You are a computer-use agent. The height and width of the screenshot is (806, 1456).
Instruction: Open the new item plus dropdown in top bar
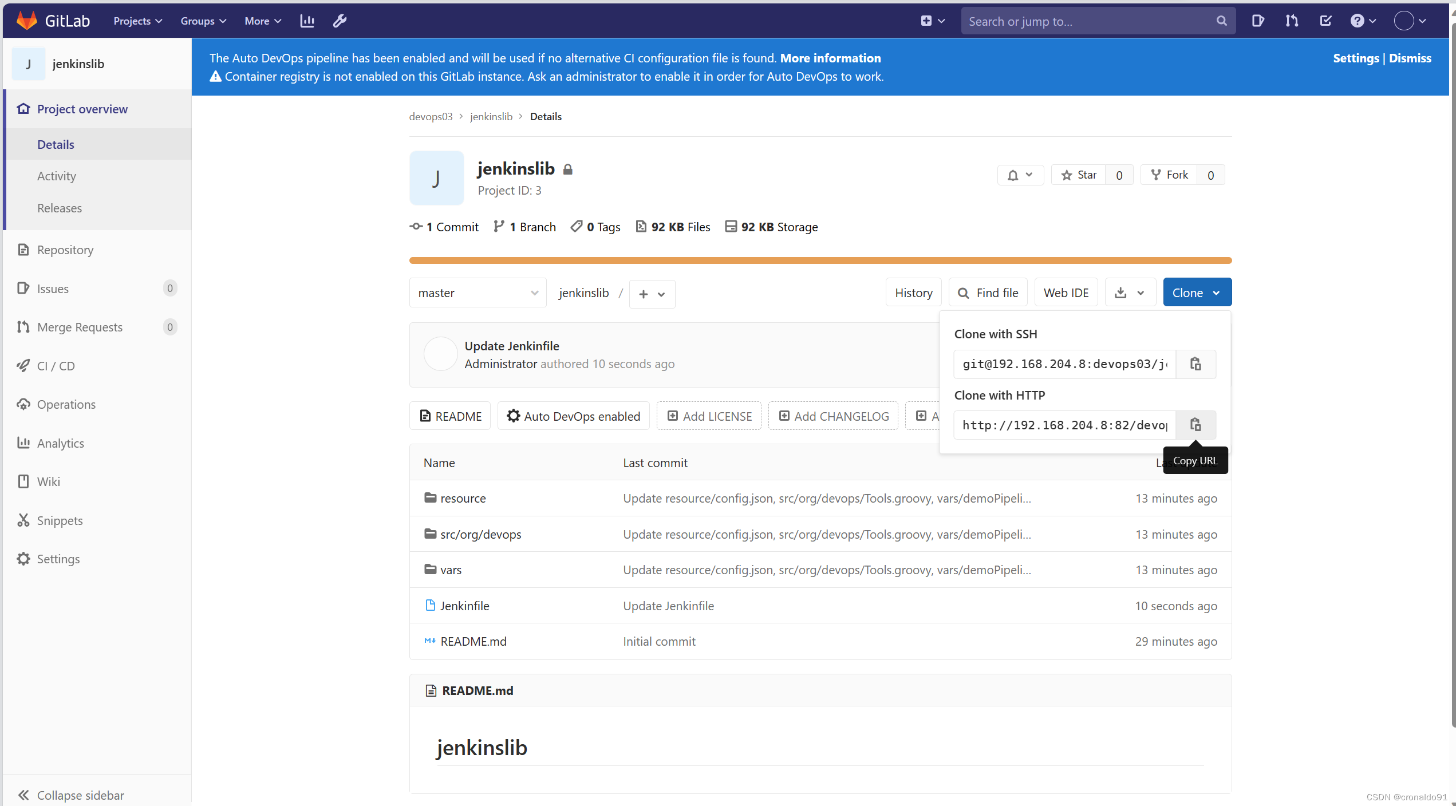(x=932, y=21)
